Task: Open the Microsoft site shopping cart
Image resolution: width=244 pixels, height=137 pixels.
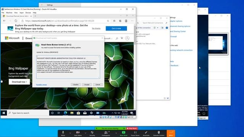Action: (122, 38)
